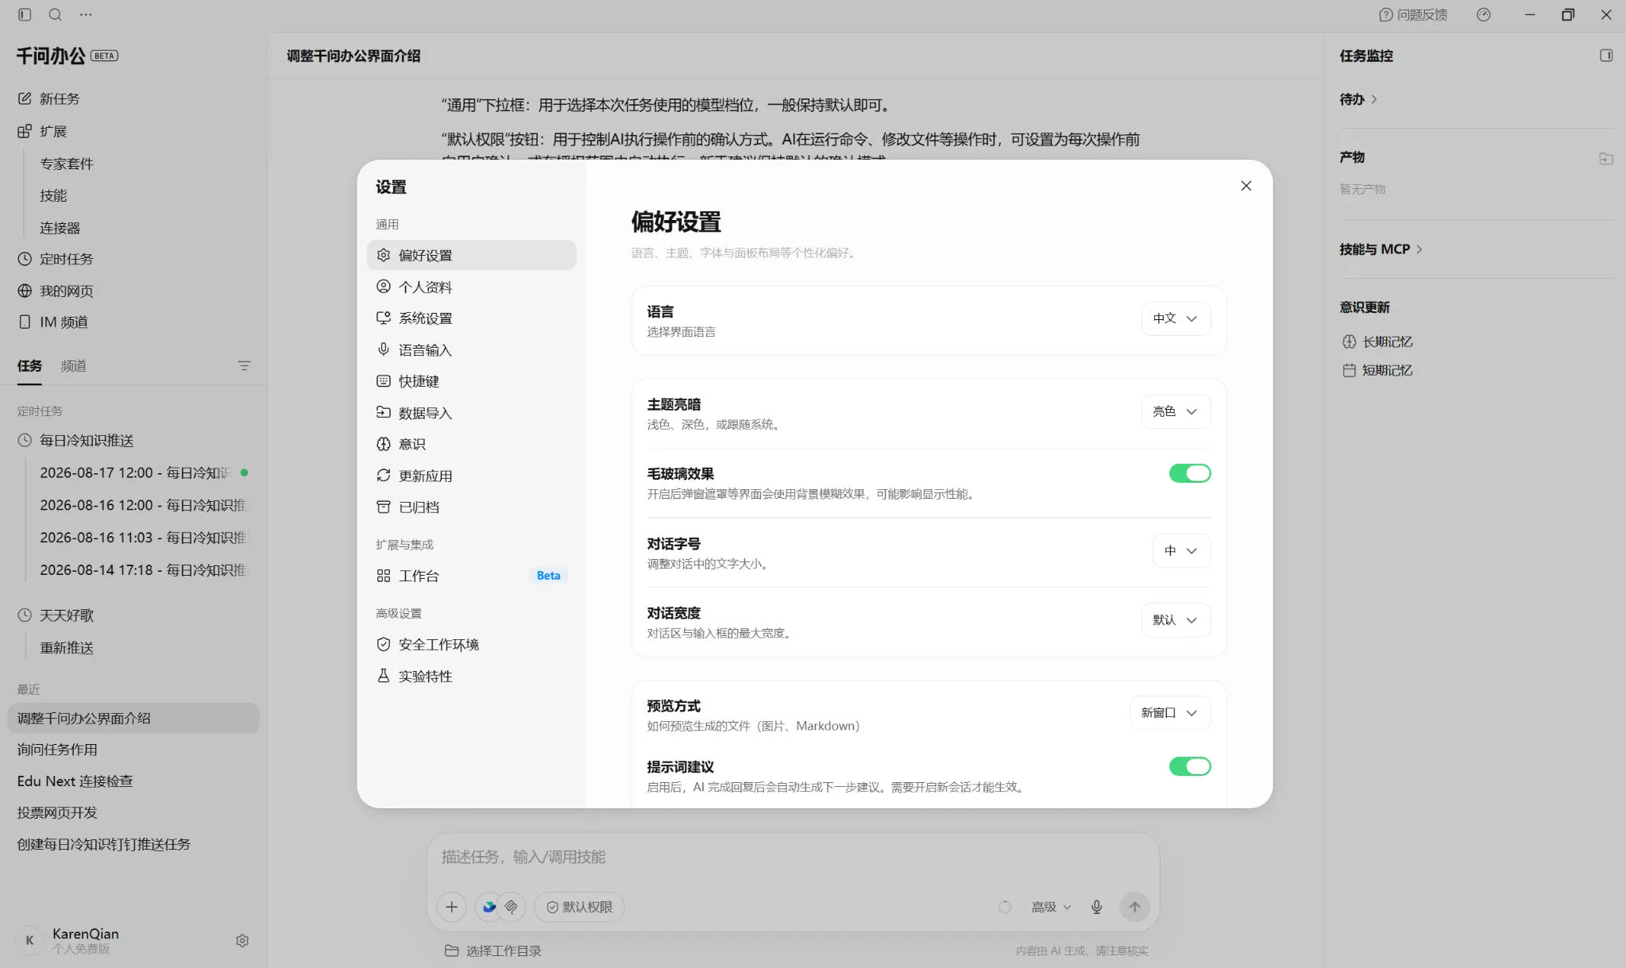Click the 已归档 archive box icon

pos(384,507)
